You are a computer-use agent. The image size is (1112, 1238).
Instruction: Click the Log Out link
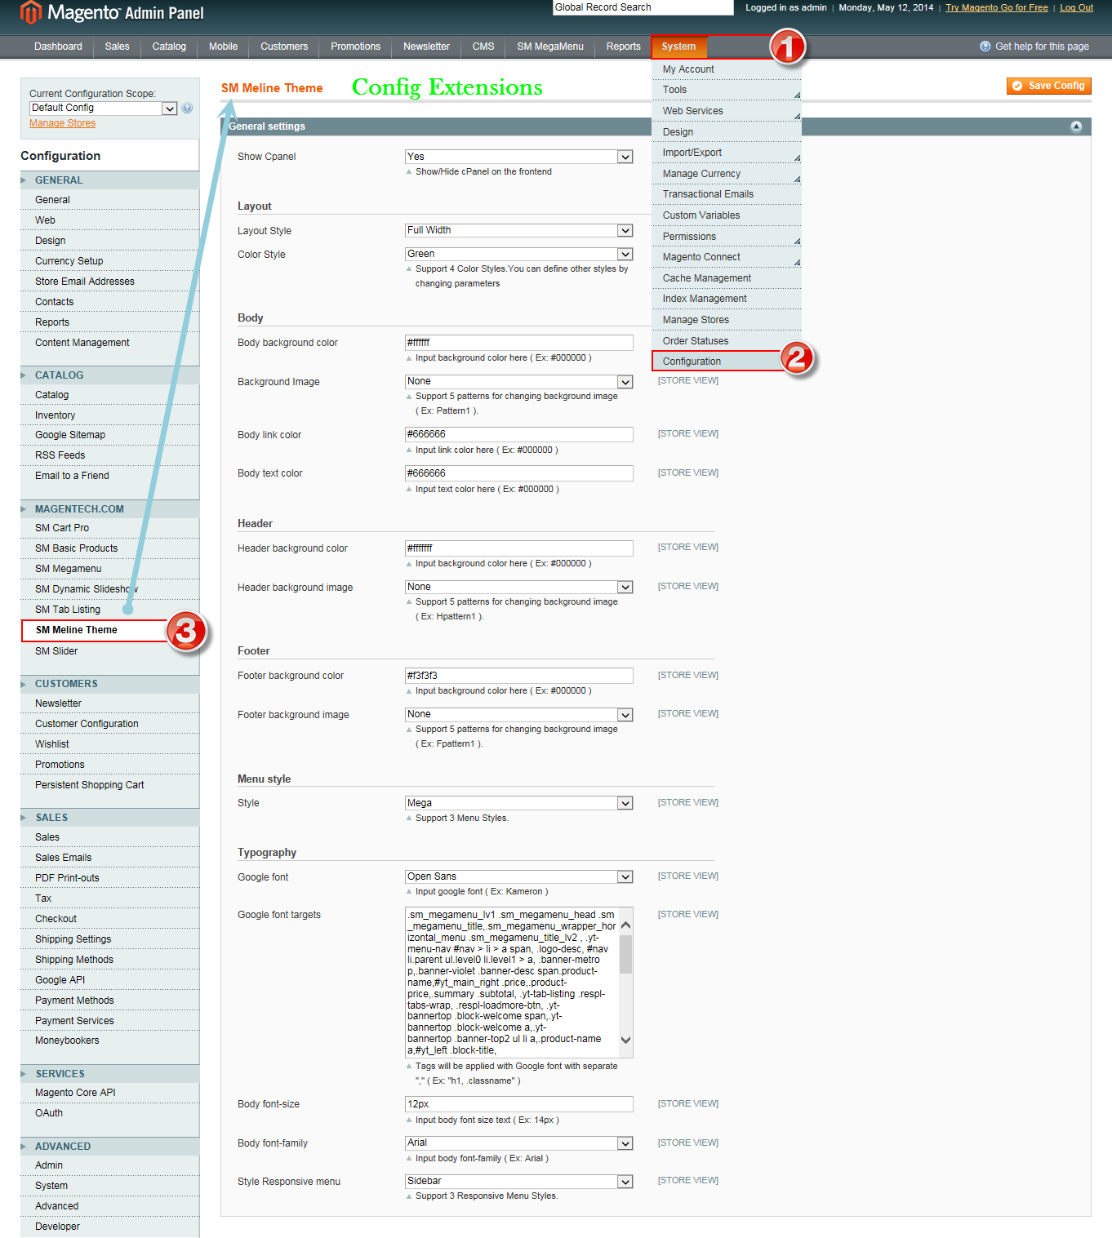coord(1076,7)
